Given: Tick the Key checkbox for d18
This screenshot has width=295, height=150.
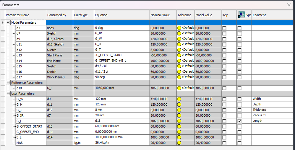Looking at the screenshot, I should [x=224, y=88].
